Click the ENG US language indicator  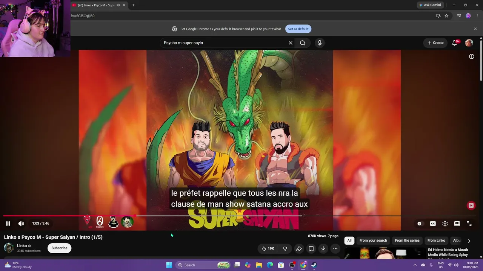click(440, 265)
